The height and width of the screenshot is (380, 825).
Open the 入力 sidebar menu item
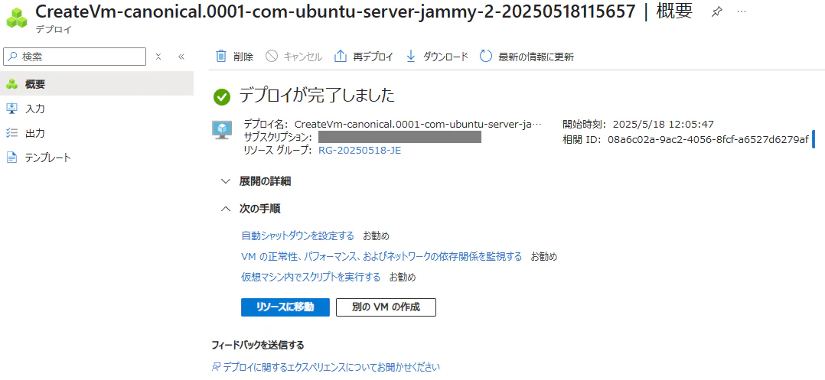coord(96,109)
